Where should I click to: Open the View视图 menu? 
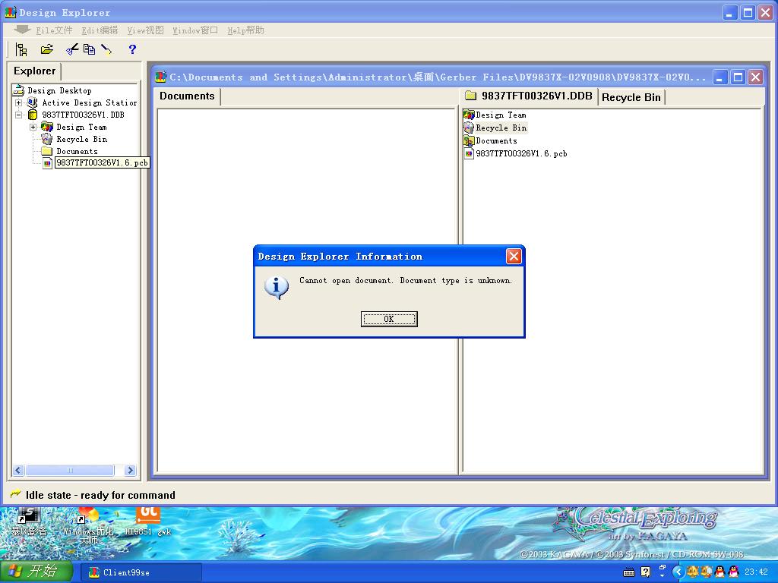point(145,30)
